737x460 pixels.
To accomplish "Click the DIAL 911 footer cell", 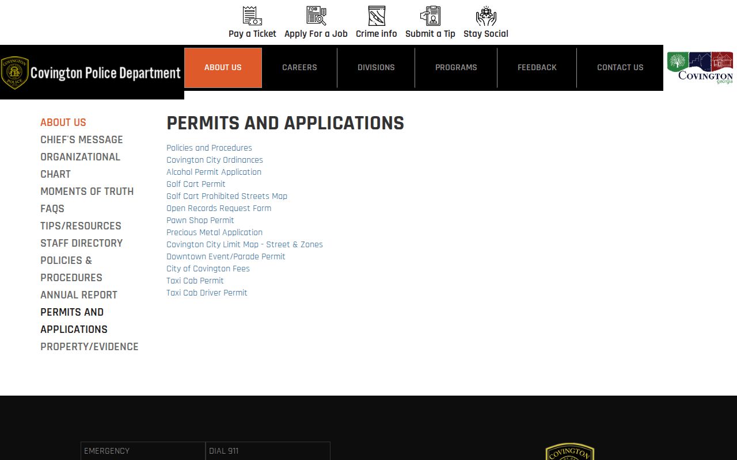I will tap(268, 451).
